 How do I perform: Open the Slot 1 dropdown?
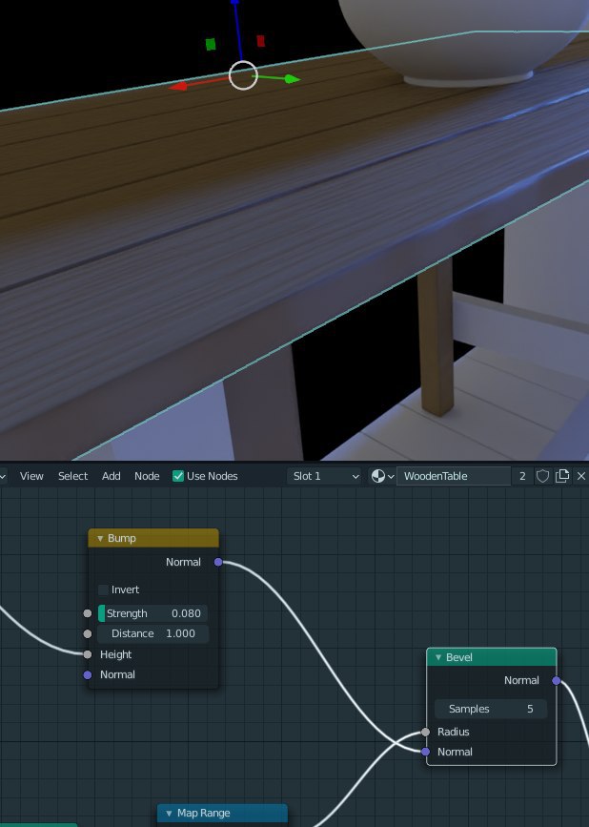click(325, 476)
